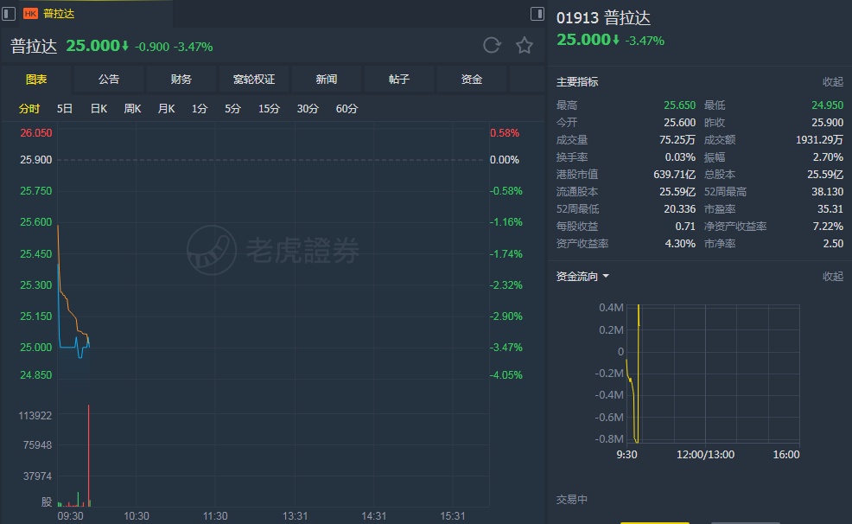Click the 今开 value 25.600

pos(679,123)
